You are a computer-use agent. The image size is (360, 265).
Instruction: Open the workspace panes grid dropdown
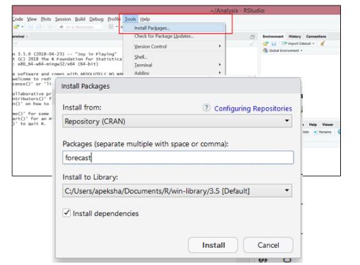click(112, 27)
